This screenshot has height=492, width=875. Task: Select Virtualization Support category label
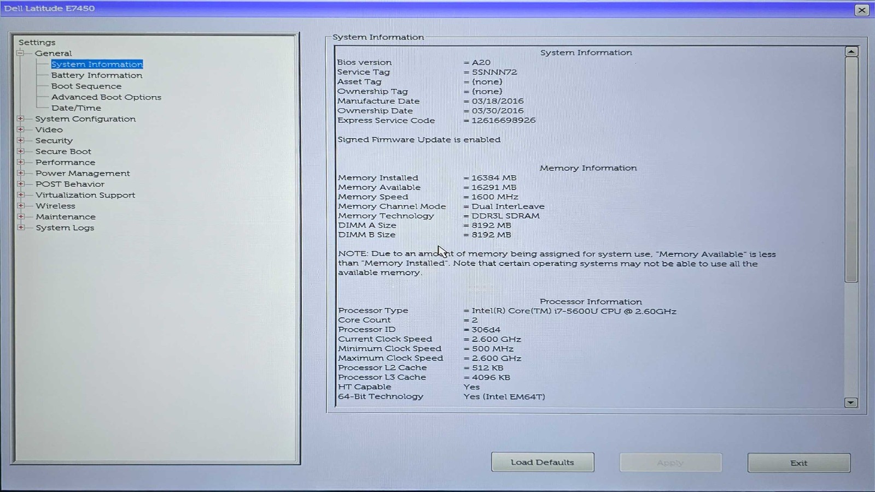[85, 195]
